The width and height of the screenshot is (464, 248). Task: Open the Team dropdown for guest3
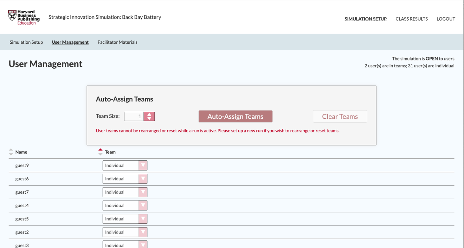pos(125,245)
